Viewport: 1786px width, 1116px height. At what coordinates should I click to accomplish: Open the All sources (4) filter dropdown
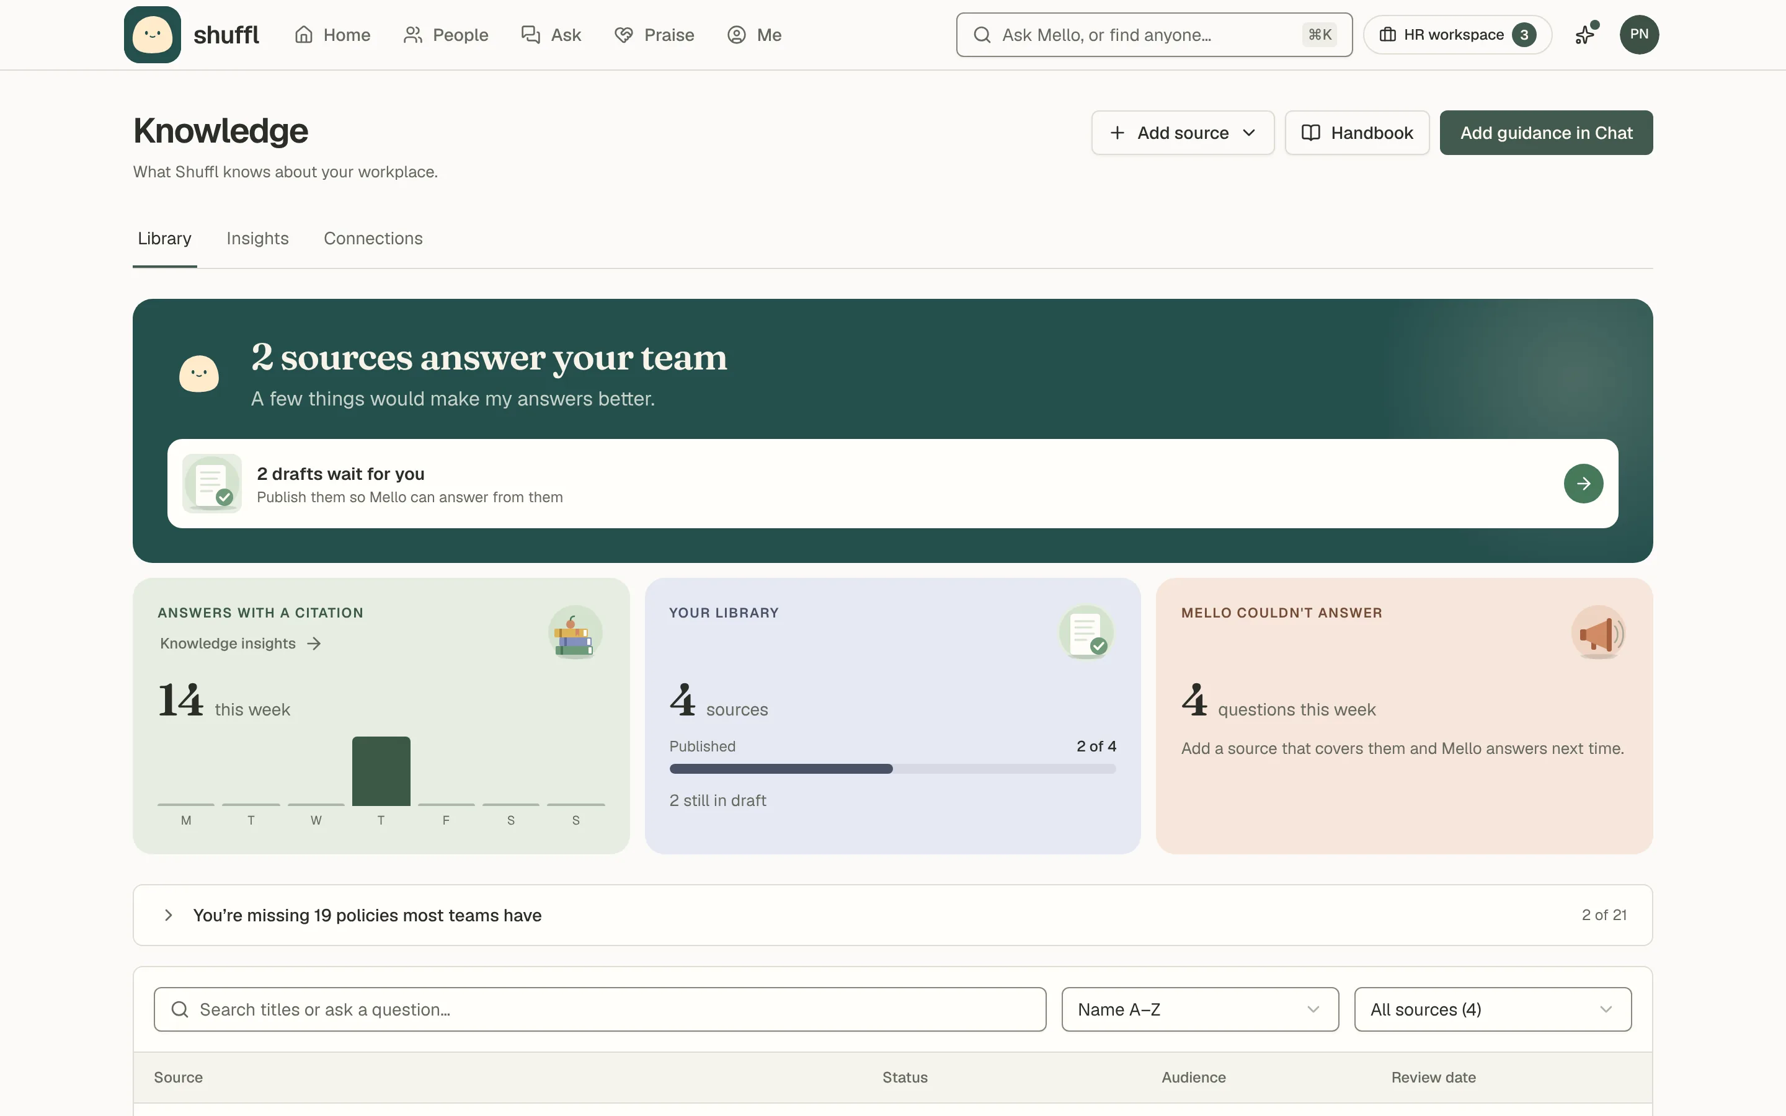pos(1492,1009)
